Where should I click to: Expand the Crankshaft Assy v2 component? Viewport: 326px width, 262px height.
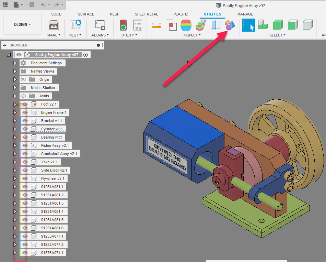(14, 154)
